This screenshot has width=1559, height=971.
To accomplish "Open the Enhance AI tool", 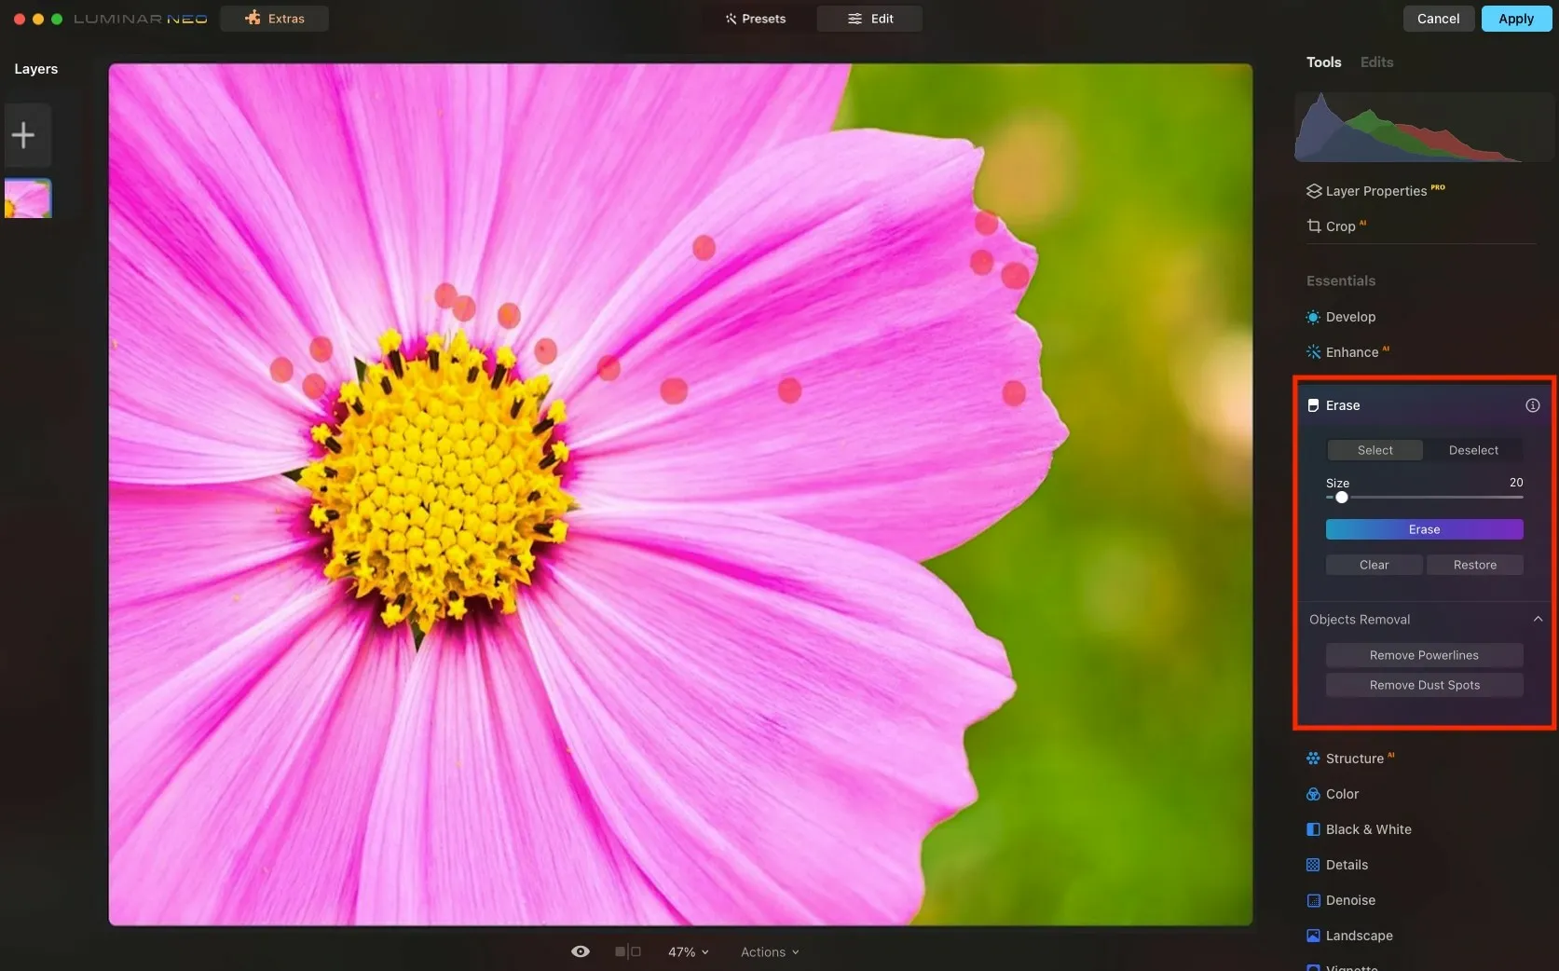I will click(1351, 352).
